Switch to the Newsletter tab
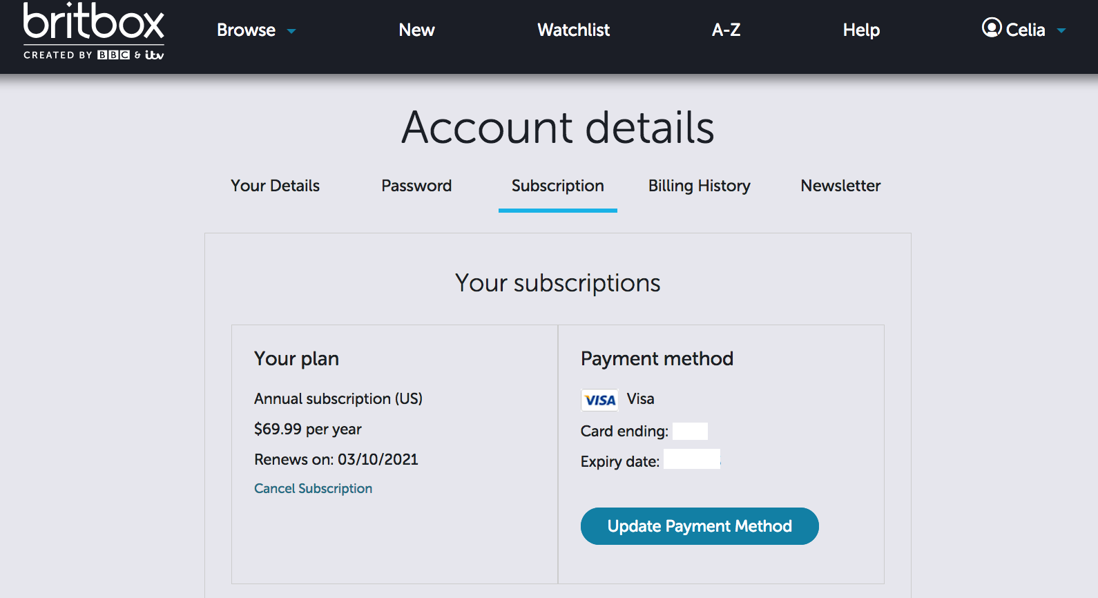The height and width of the screenshot is (598, 1098). (x=840, y=186)
